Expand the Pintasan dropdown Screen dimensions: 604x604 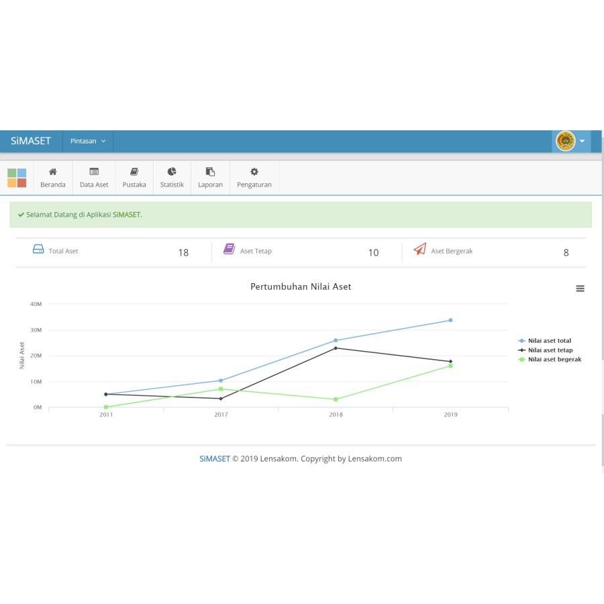88,142
